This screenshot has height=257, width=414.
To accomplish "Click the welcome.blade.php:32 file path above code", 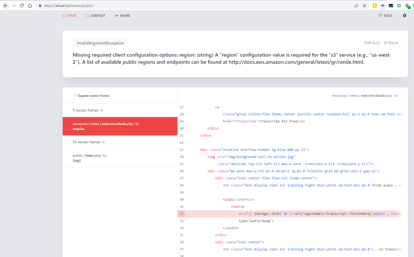I will [x=365, y=96].
